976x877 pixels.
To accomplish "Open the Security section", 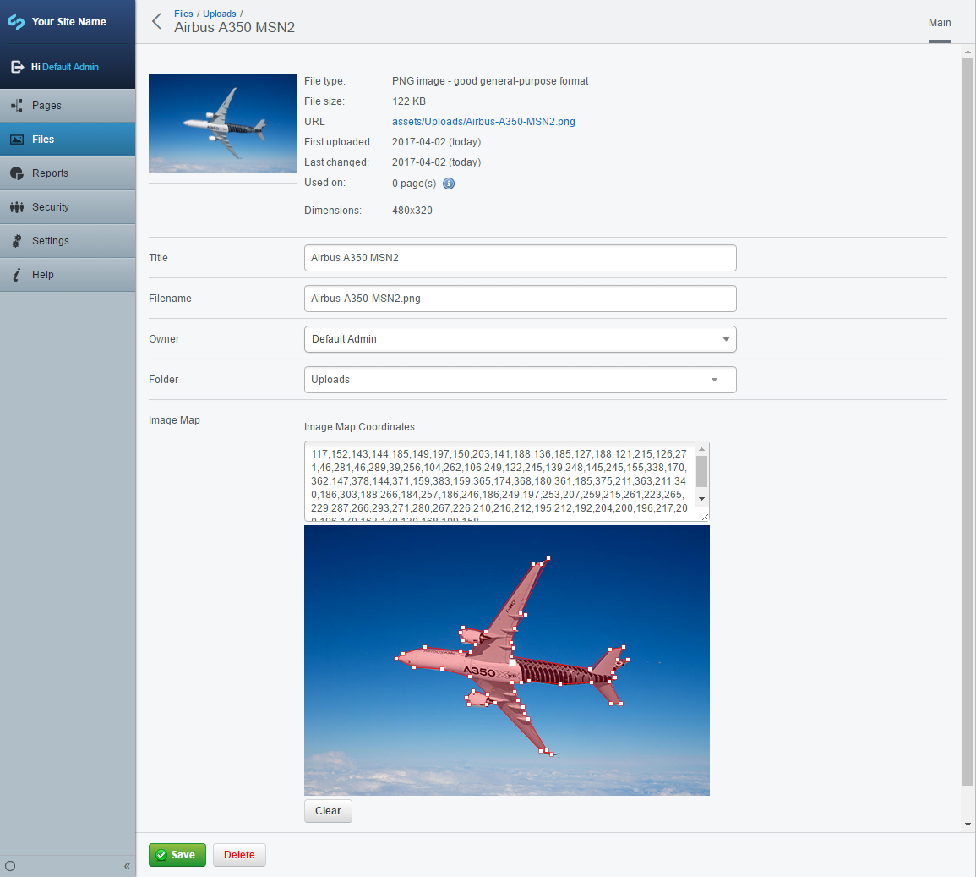I will 68,207.
